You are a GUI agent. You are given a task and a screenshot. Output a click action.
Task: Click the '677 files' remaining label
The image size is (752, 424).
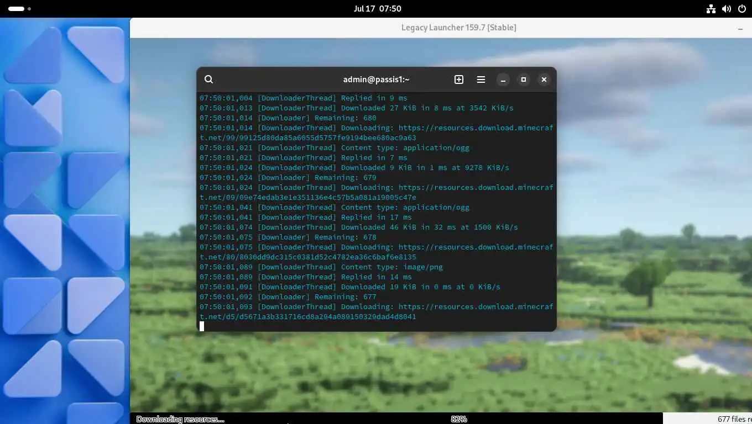pyautogui.click(x=734, y=419)
